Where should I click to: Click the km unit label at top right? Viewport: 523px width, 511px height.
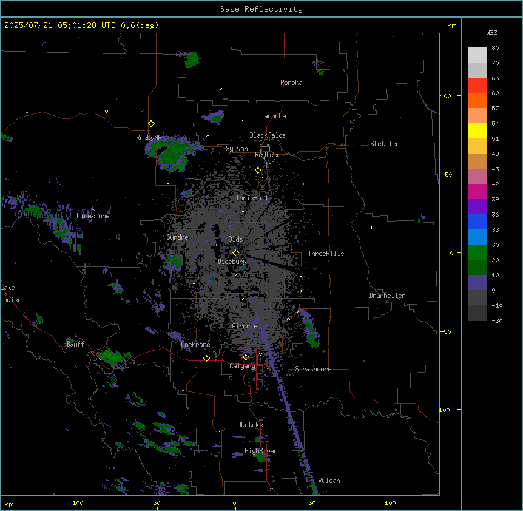(x=451, y=25)
